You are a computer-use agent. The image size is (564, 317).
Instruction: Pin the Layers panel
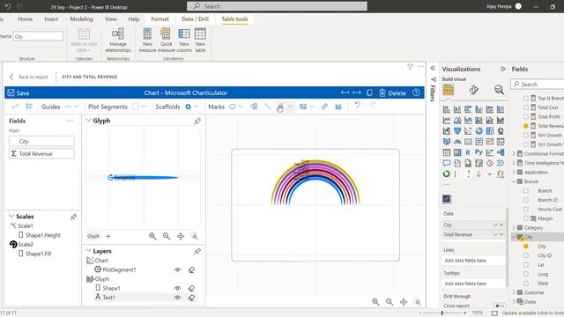point(197,251)
